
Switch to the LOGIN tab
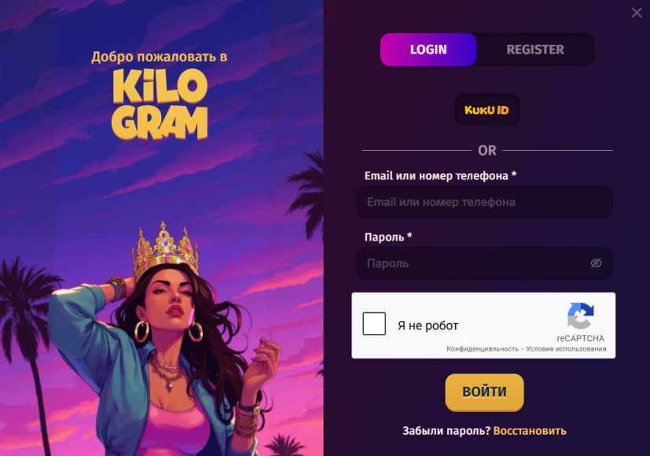point(428,50)
